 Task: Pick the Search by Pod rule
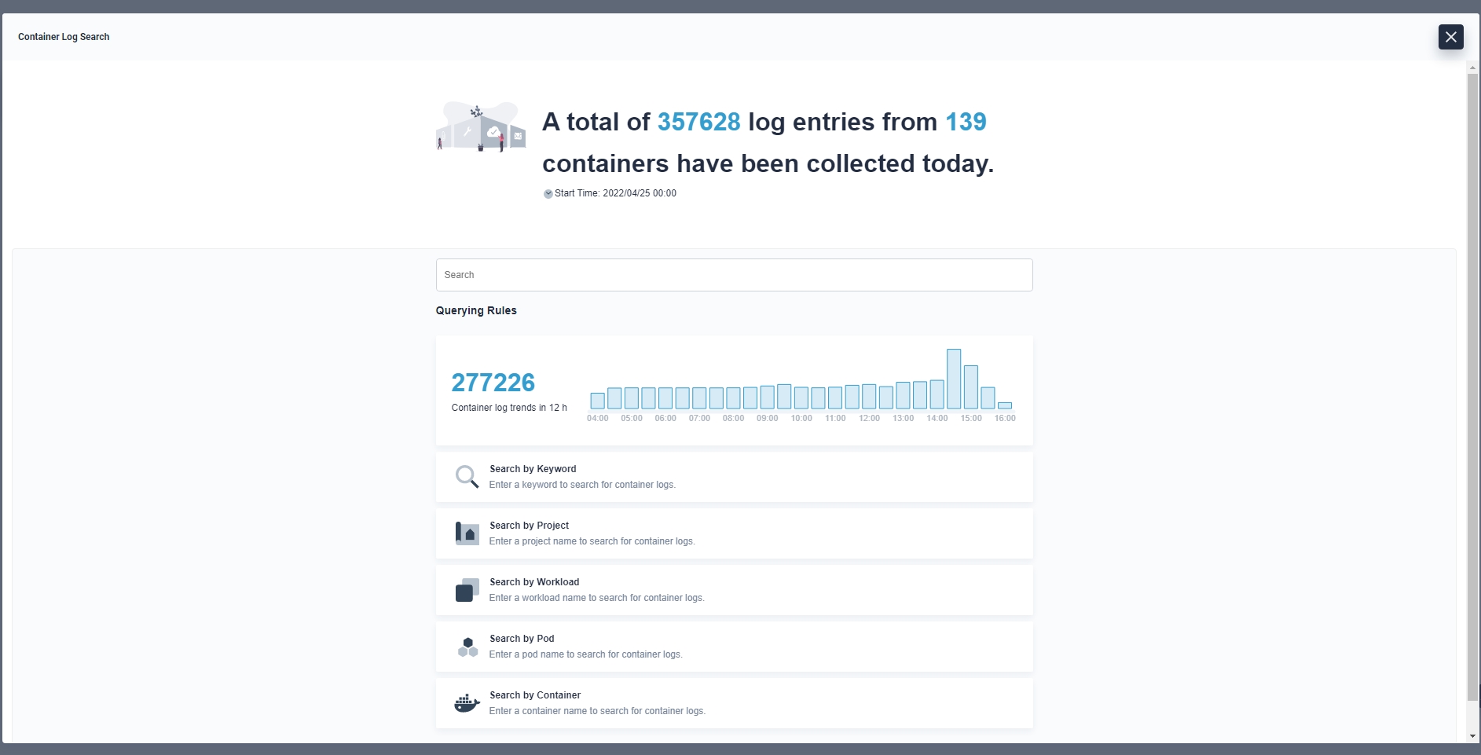pyautogui.click(x=522, y=639)
